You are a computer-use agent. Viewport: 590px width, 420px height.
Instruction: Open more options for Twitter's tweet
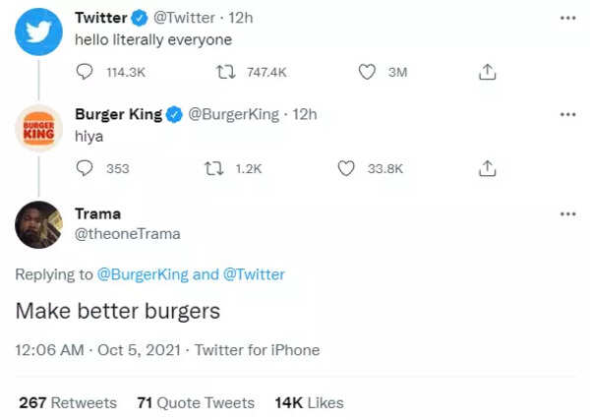point(567,18)
